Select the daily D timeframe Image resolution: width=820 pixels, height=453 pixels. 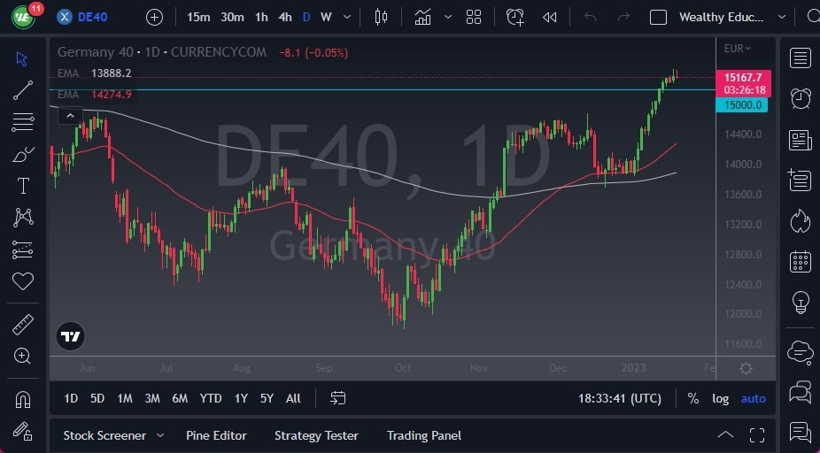pyautogui.click(x=306, y=17)
